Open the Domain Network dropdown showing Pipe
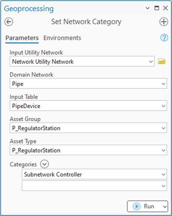This screenshot has height=216, width=172. [88, 84]
